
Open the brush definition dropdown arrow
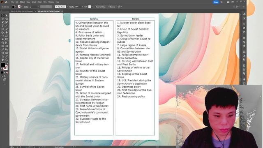tap(67, 7)
